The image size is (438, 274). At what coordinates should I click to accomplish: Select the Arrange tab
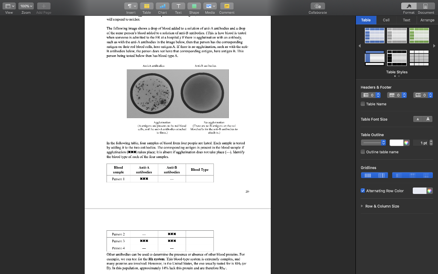pyautogui.click(x=427, y=20)
